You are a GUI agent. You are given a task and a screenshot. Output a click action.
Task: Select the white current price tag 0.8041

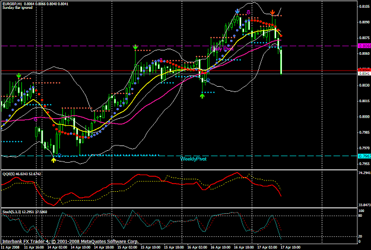coord(364,74)
